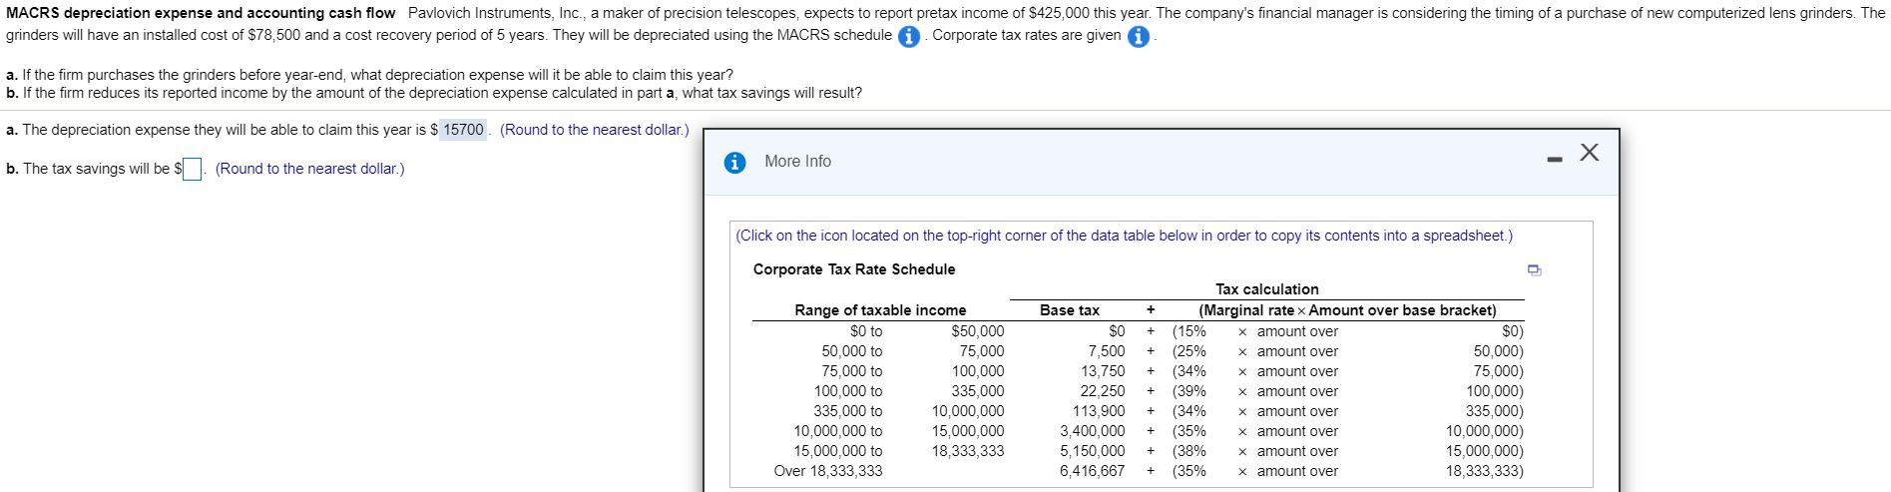Select the base tax value 6,416,667

tap(1092, 471)
